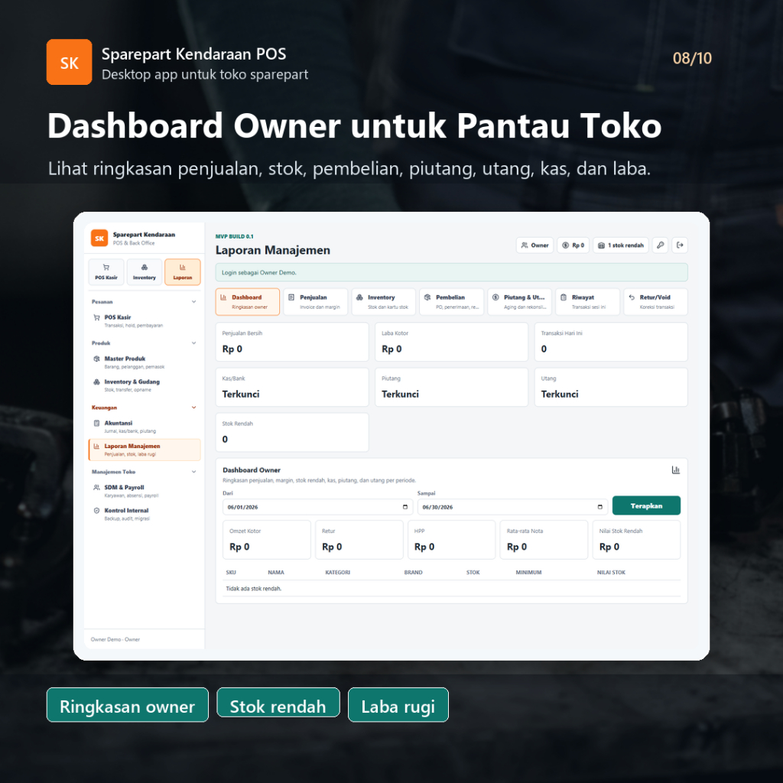Screen dimensions: 783x783
Task: Click the Terapkan button
Action: pyautogui.click(x=646, y=505)
